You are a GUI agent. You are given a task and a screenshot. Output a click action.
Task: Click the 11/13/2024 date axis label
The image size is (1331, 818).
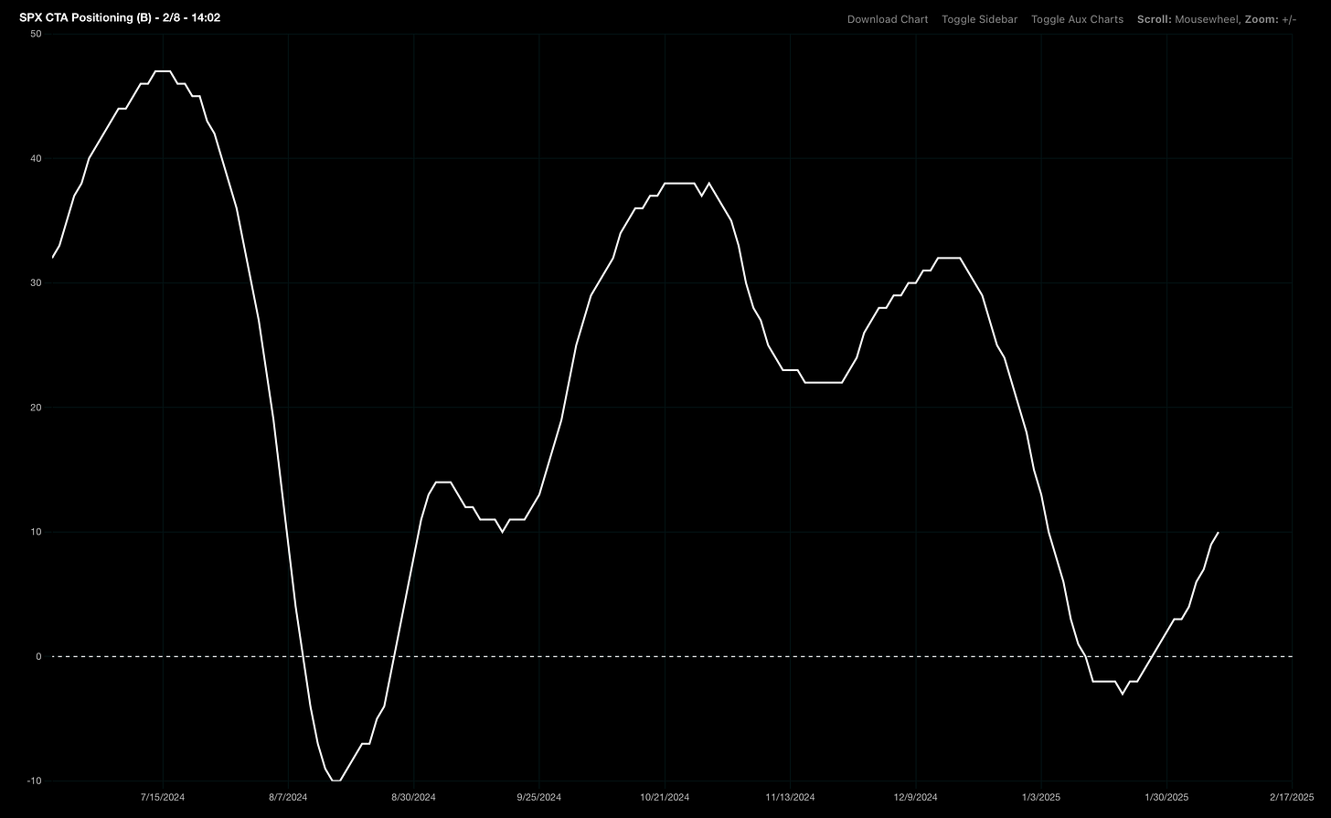[790, 797]
